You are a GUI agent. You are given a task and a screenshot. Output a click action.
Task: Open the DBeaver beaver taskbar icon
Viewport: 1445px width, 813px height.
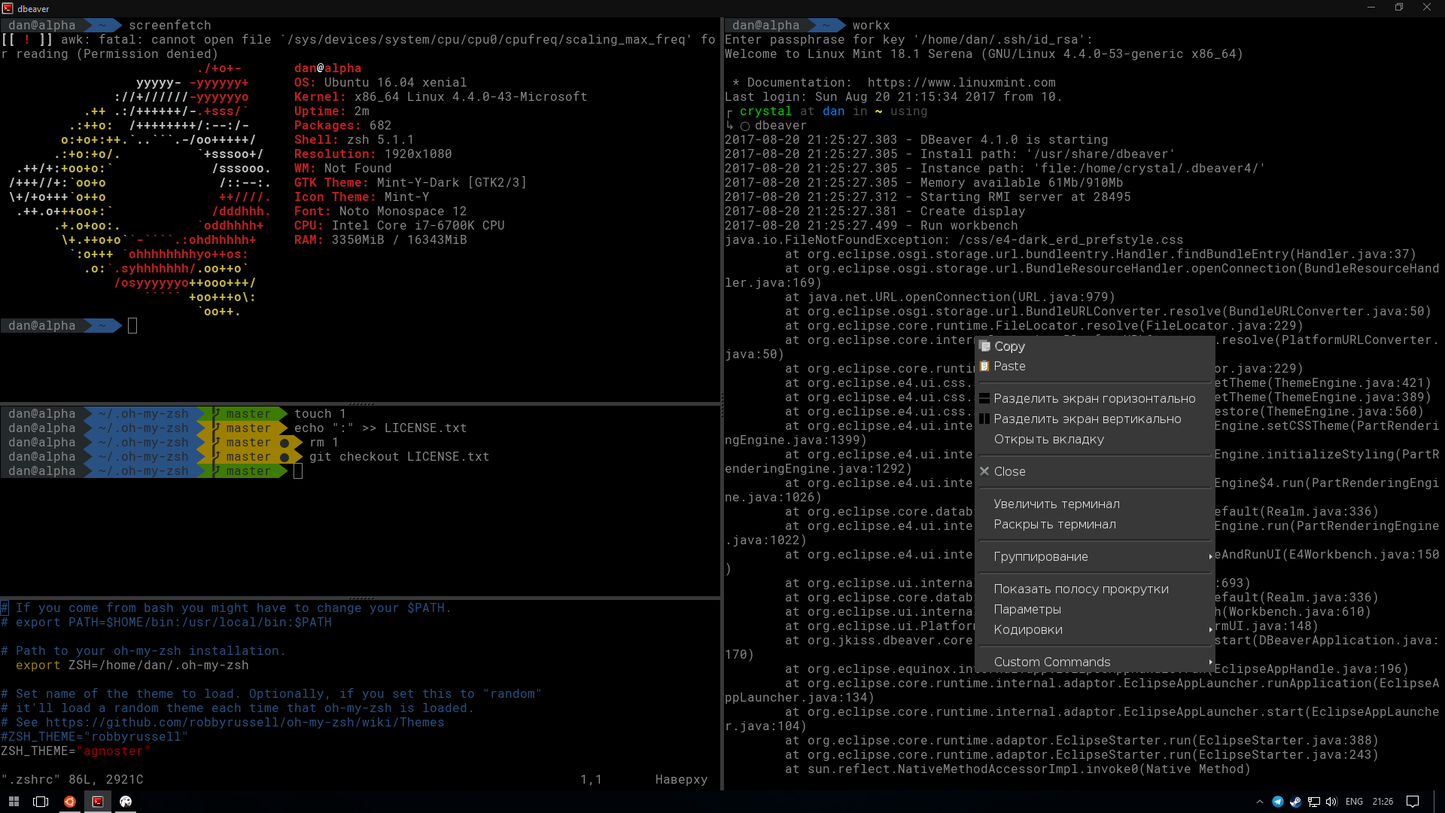point(126,802)
